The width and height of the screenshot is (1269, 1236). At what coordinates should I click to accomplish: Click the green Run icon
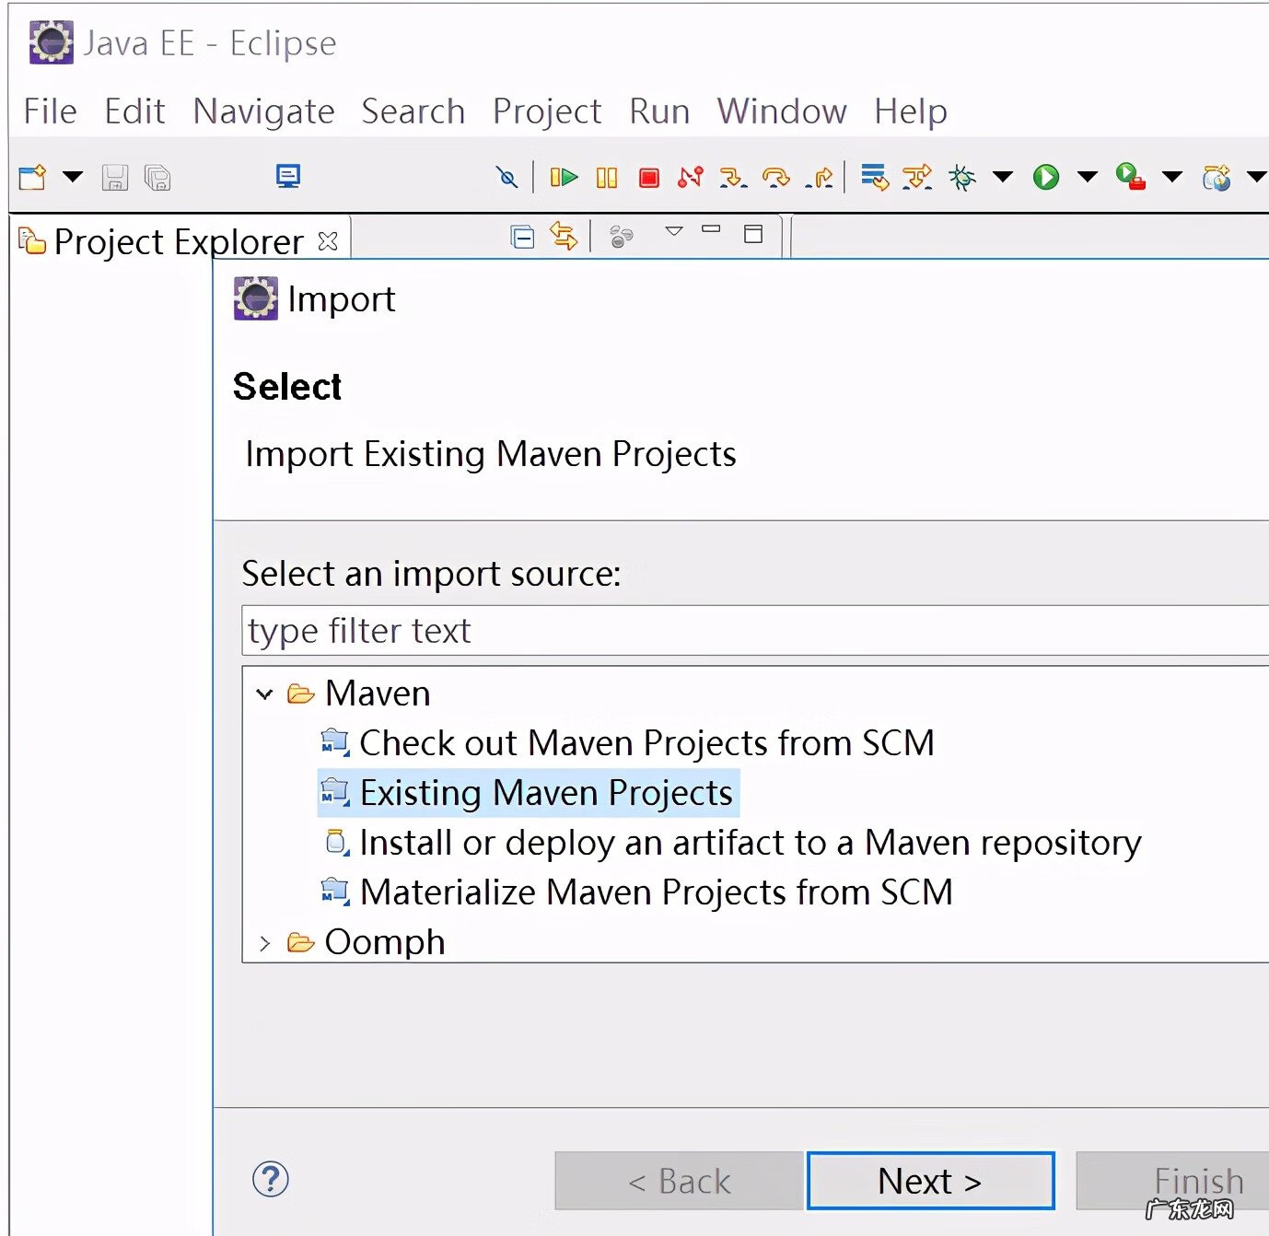click(x=1045, y=177)
